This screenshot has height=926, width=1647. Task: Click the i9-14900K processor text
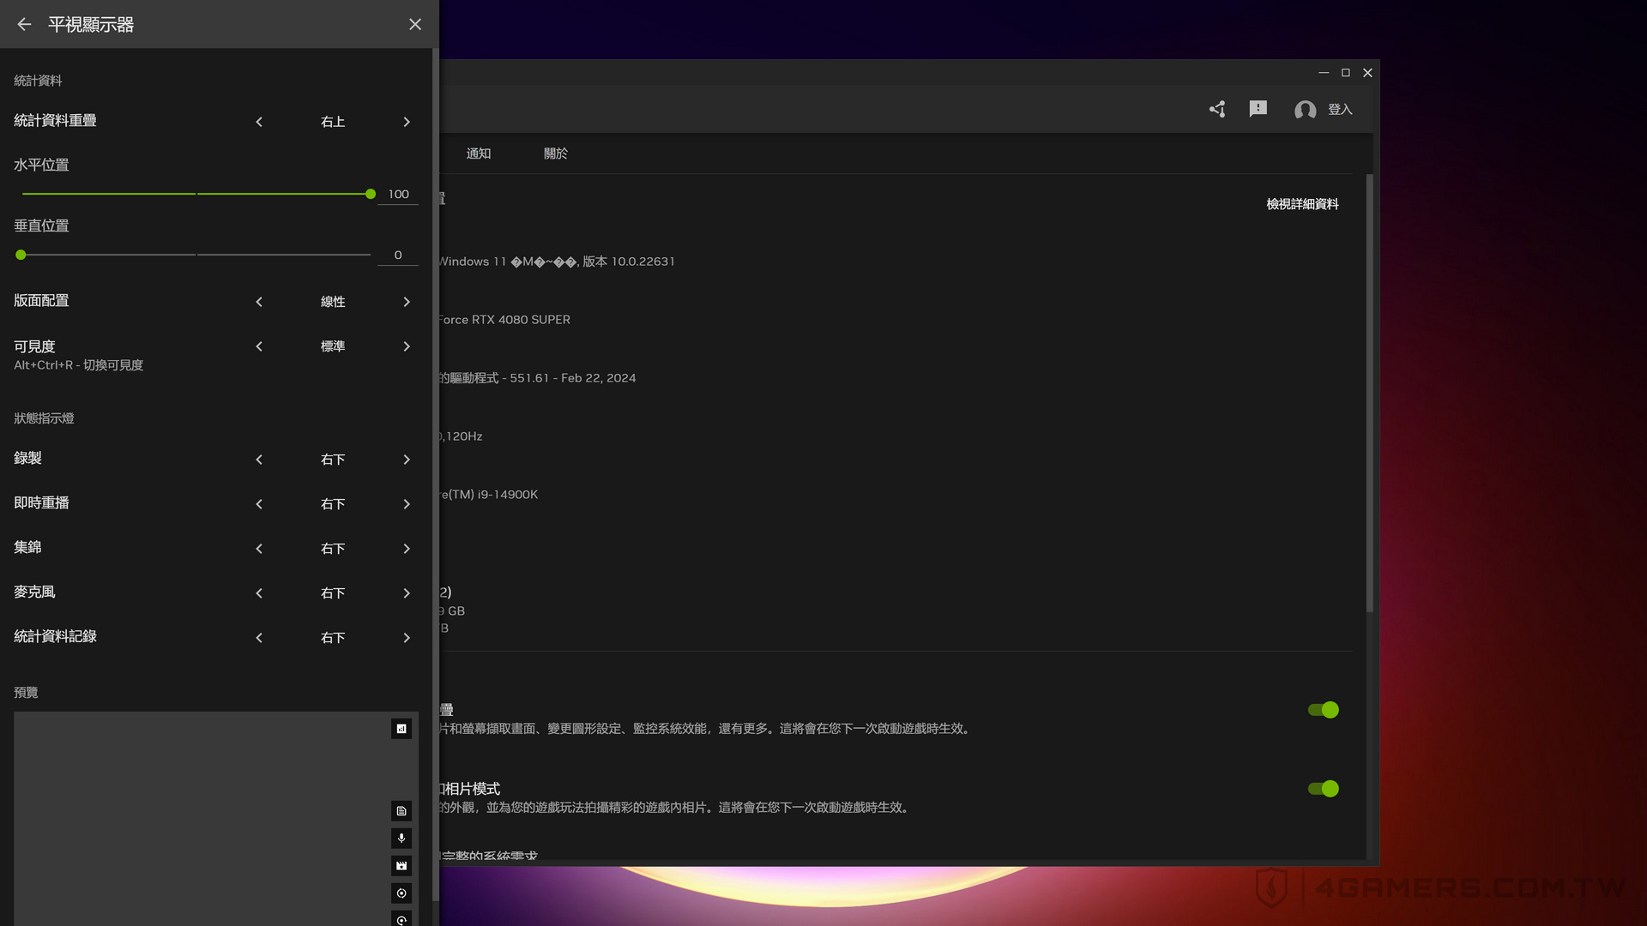click(x=489, y=495)
